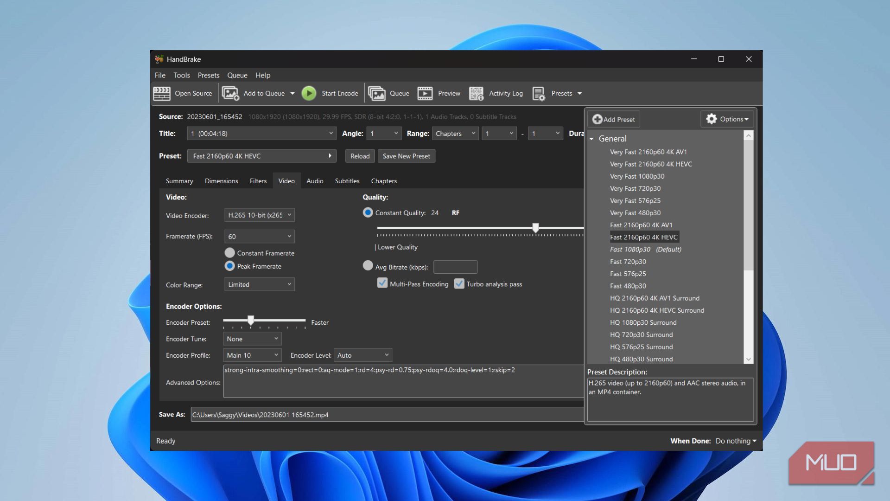Switch to the Filters tab
This screenshot has width=890, height=501.
(x=258, y=181)
